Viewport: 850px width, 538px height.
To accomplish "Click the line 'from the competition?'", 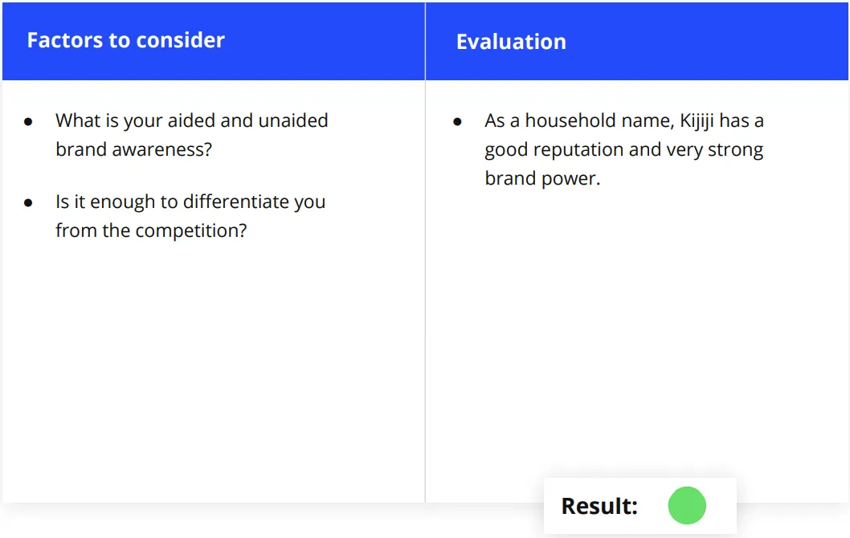I will click(151, 230).
